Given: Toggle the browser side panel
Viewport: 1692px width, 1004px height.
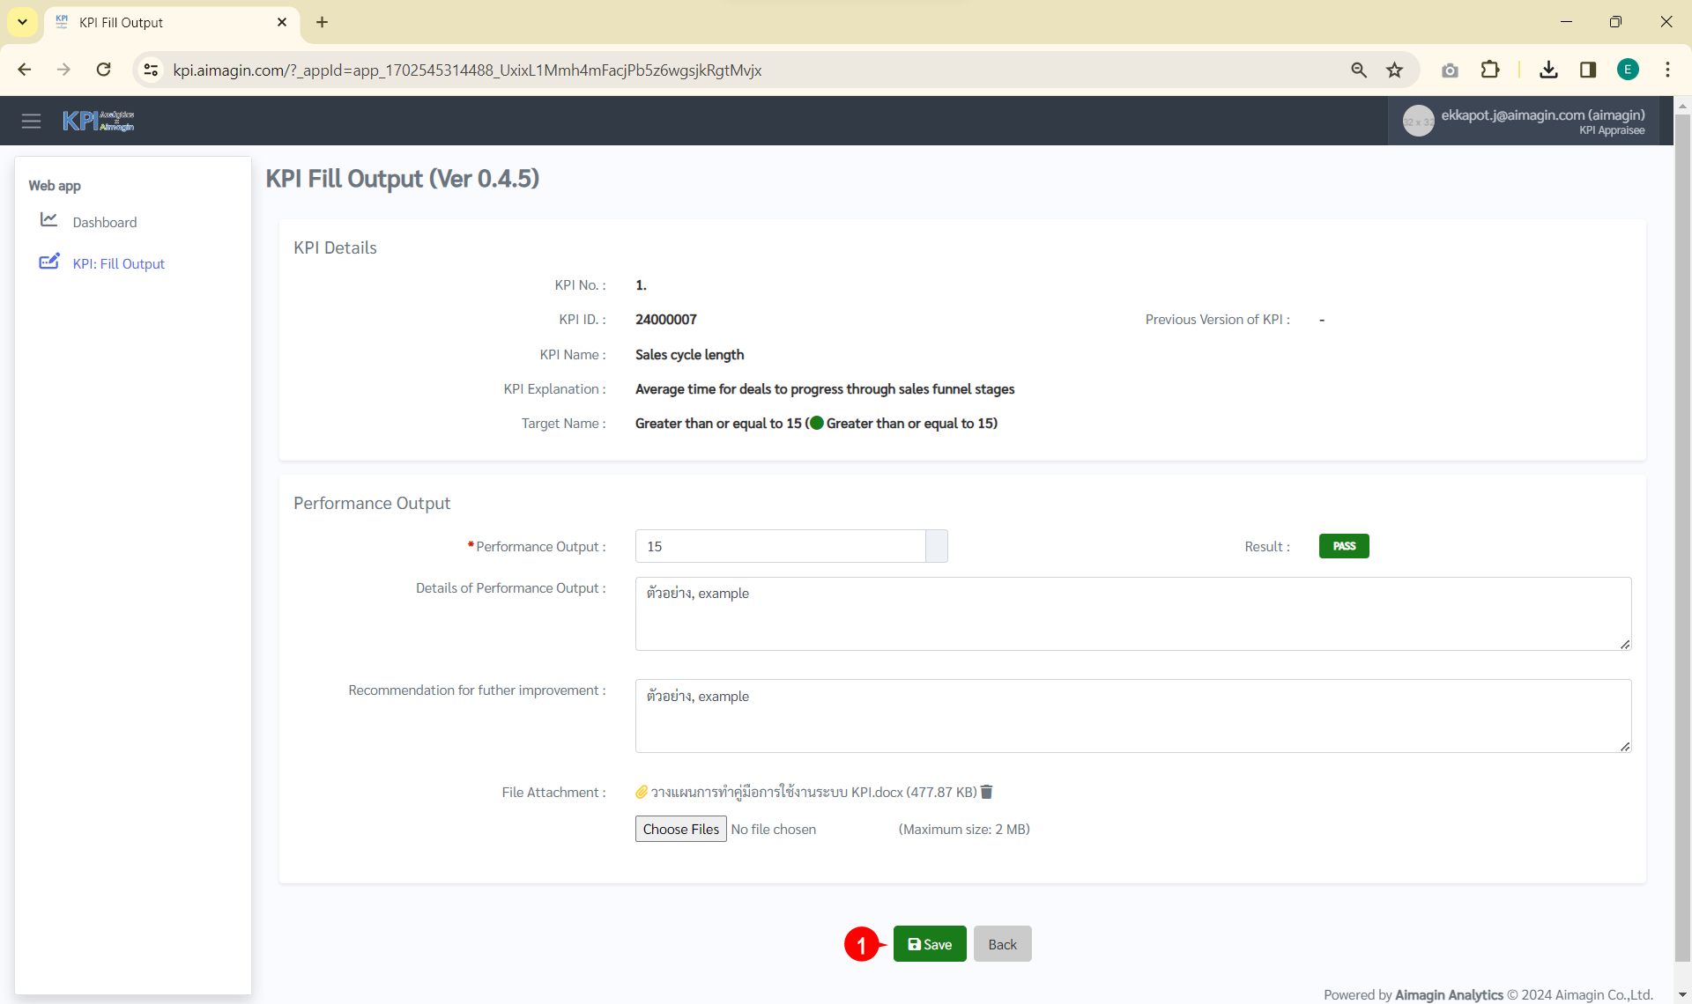Looking at the screenshot, I should point(1588,70).
